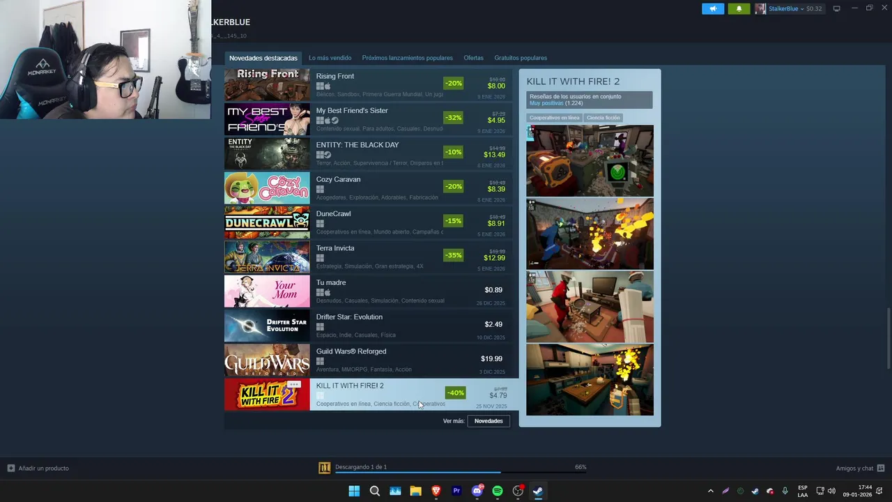Viewport: 892px width, 502px height.
Task: Click the microphone icon in system tray
Action: click(785, 491)
